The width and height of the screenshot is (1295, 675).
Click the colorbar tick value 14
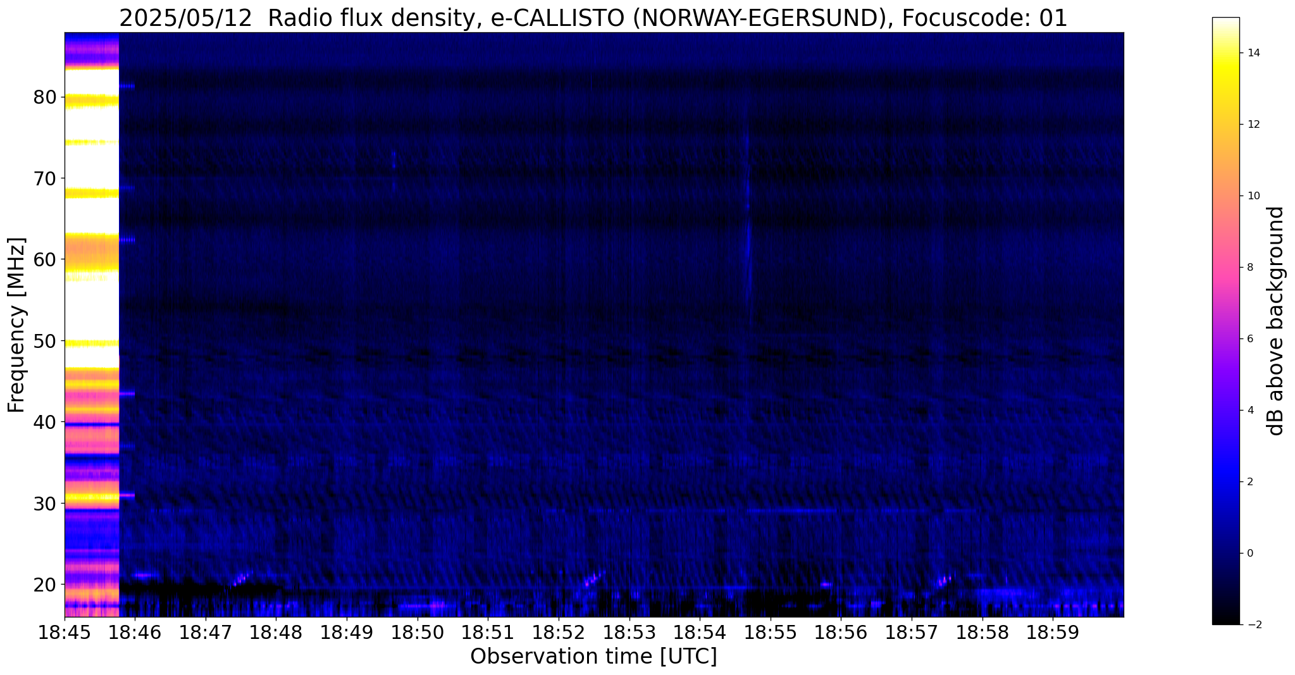1253,53
